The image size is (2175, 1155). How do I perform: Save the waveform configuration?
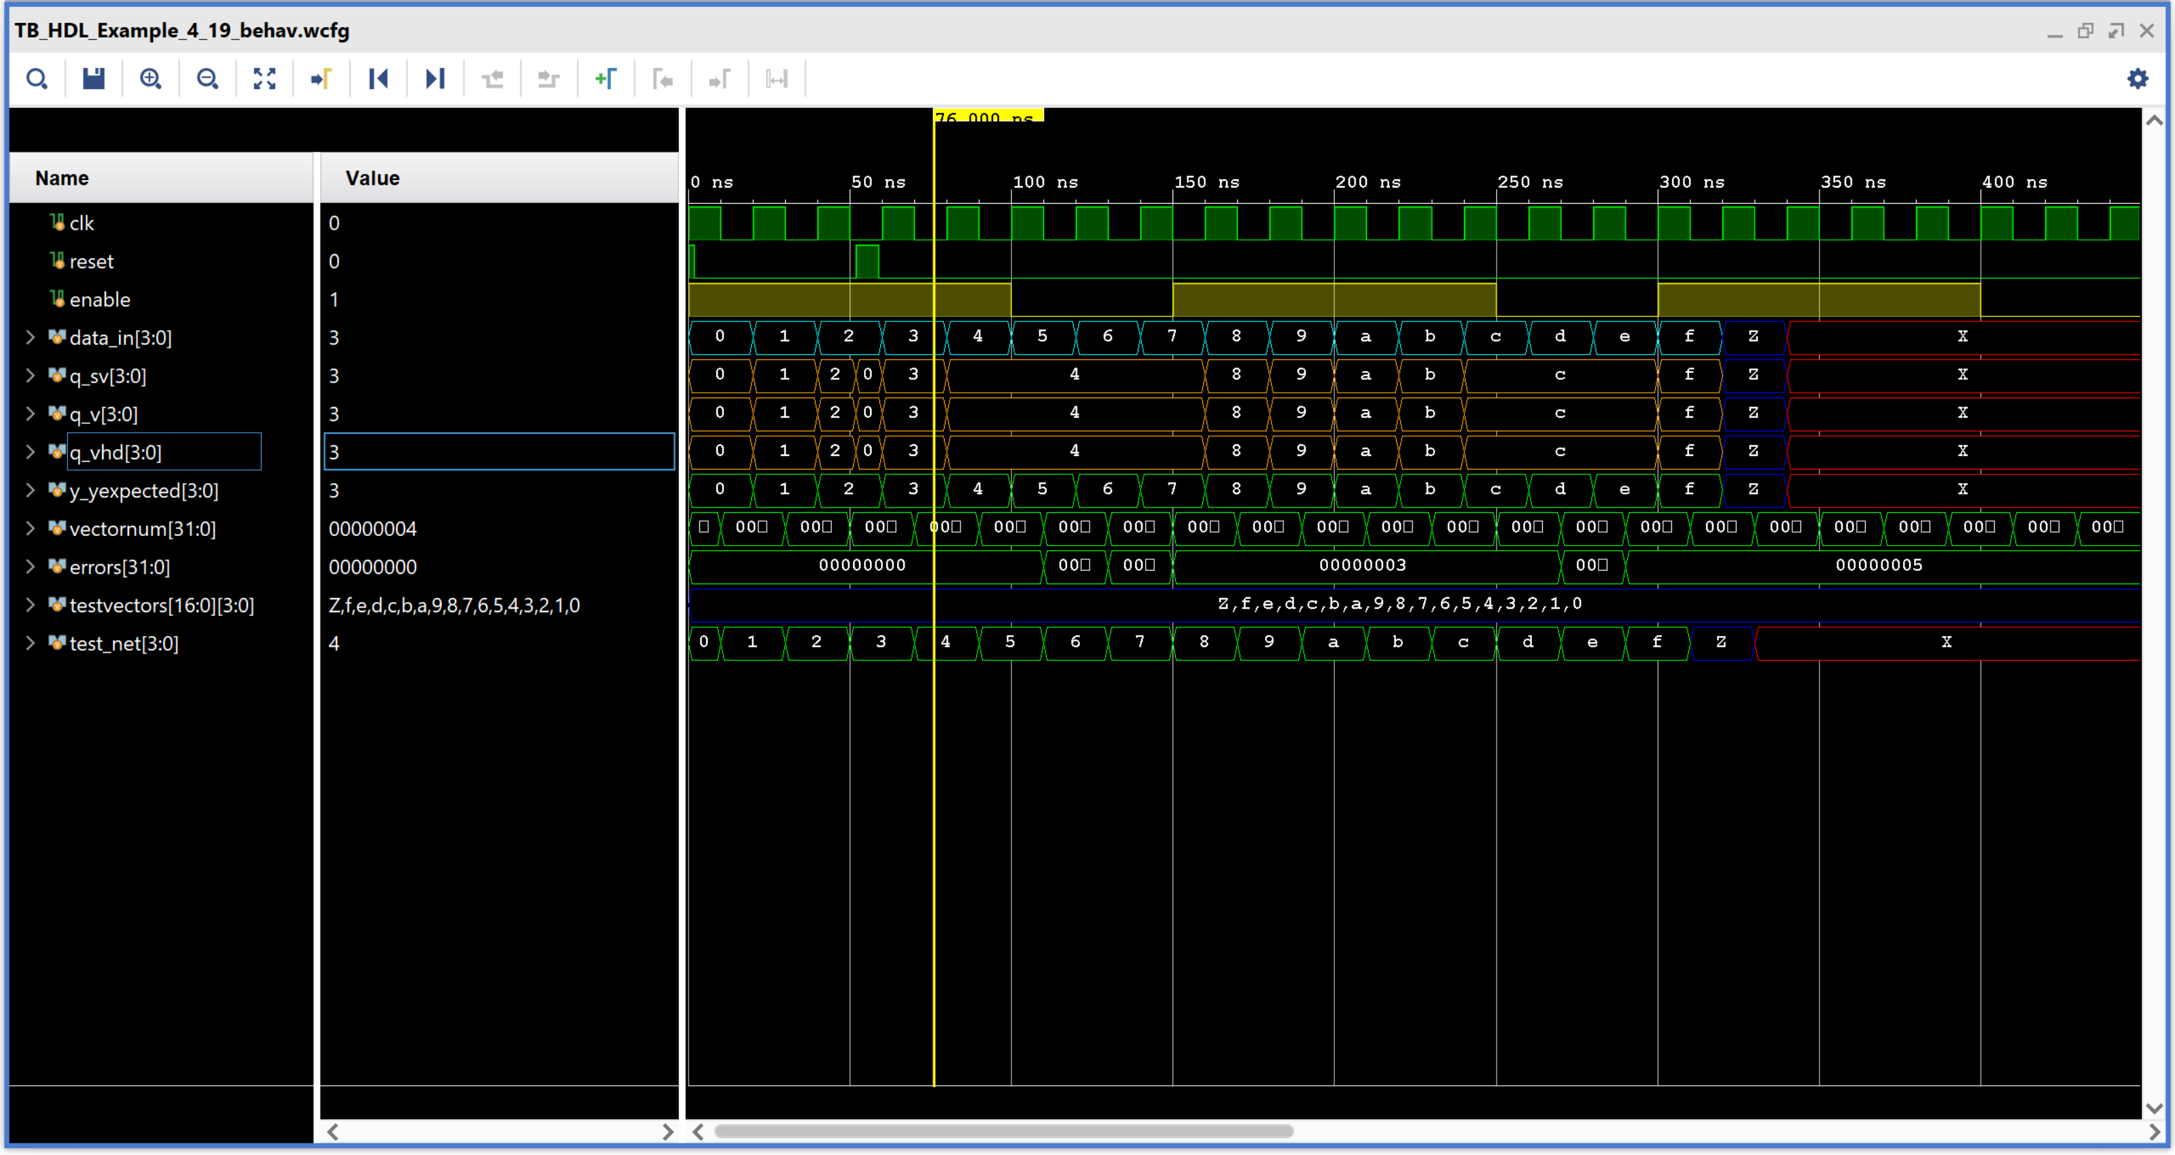tap(93, 79)
